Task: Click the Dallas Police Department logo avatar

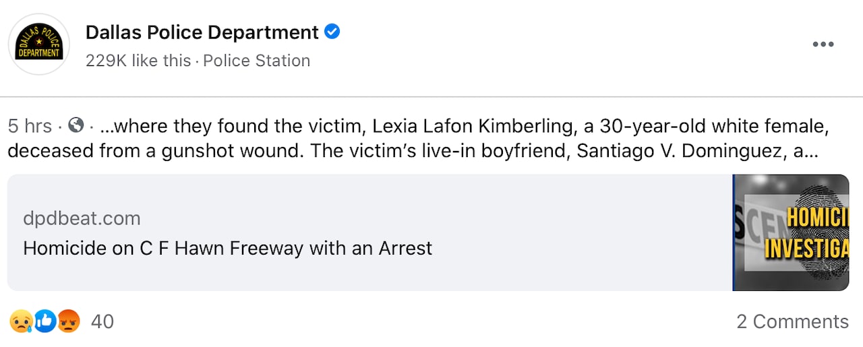Action: (x=38, y=44)
